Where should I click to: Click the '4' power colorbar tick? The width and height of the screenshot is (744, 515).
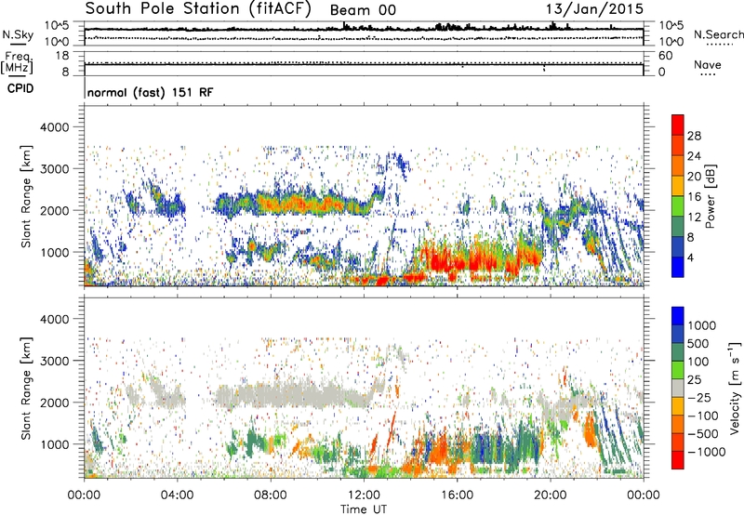pyautogui.click(x=690, y=258)
